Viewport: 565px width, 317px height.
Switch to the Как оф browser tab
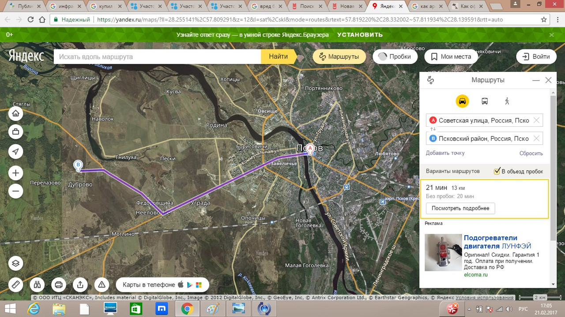click(x=468, y=6)
